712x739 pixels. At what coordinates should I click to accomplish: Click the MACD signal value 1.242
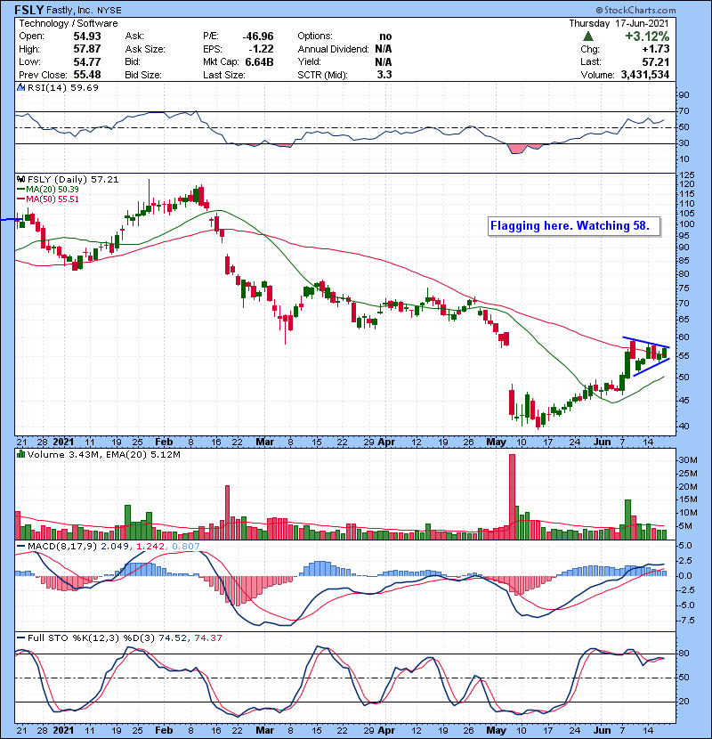(150, 547)
